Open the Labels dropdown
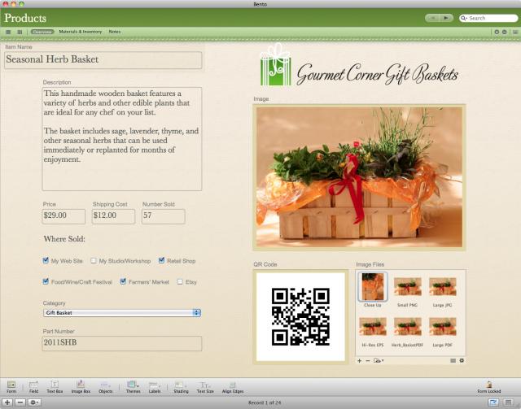Viewport: 521px width, 409px height. [x=155, y=386]
